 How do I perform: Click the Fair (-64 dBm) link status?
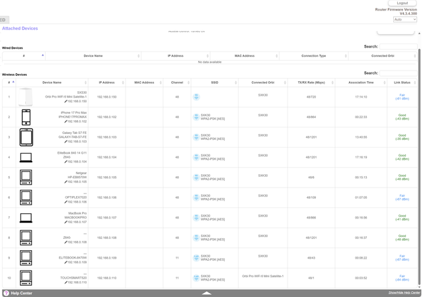pyautogui.click(x=402, y=278)
